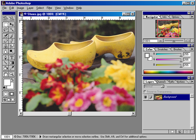This screenshot has width=196, height=140.
Task: Click the Adobe eye logo in toolbox
Action: [x=9, y=18]
